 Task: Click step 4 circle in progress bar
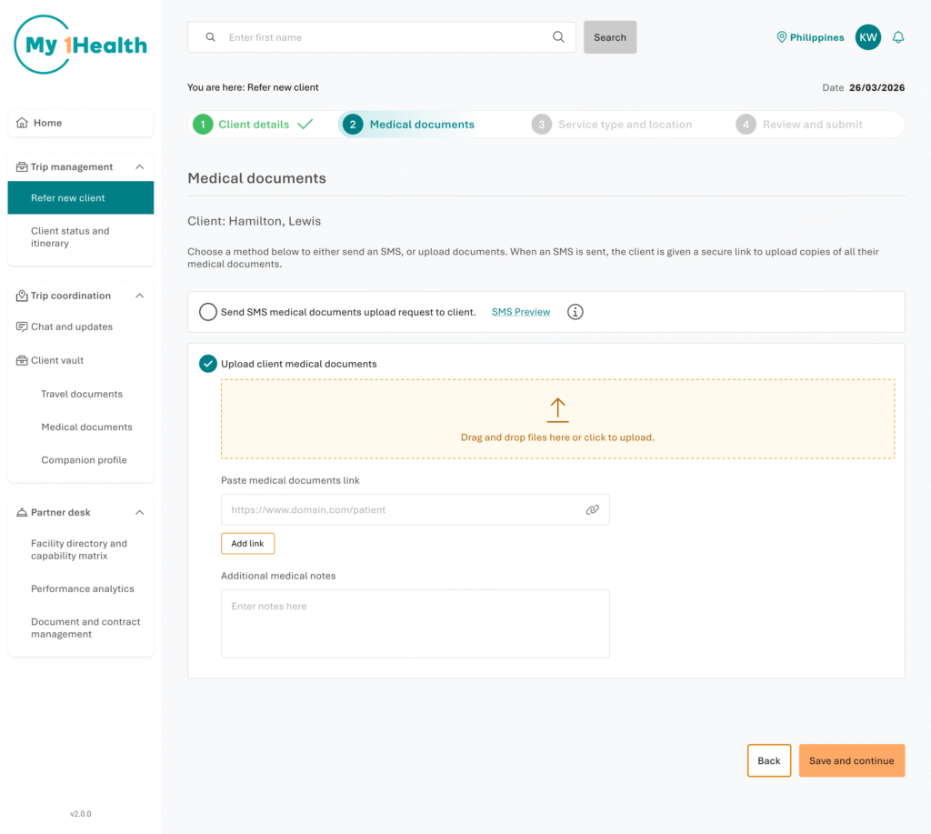746,125
